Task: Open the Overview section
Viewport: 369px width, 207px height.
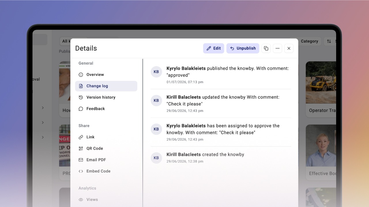Action: click(106, 75)
